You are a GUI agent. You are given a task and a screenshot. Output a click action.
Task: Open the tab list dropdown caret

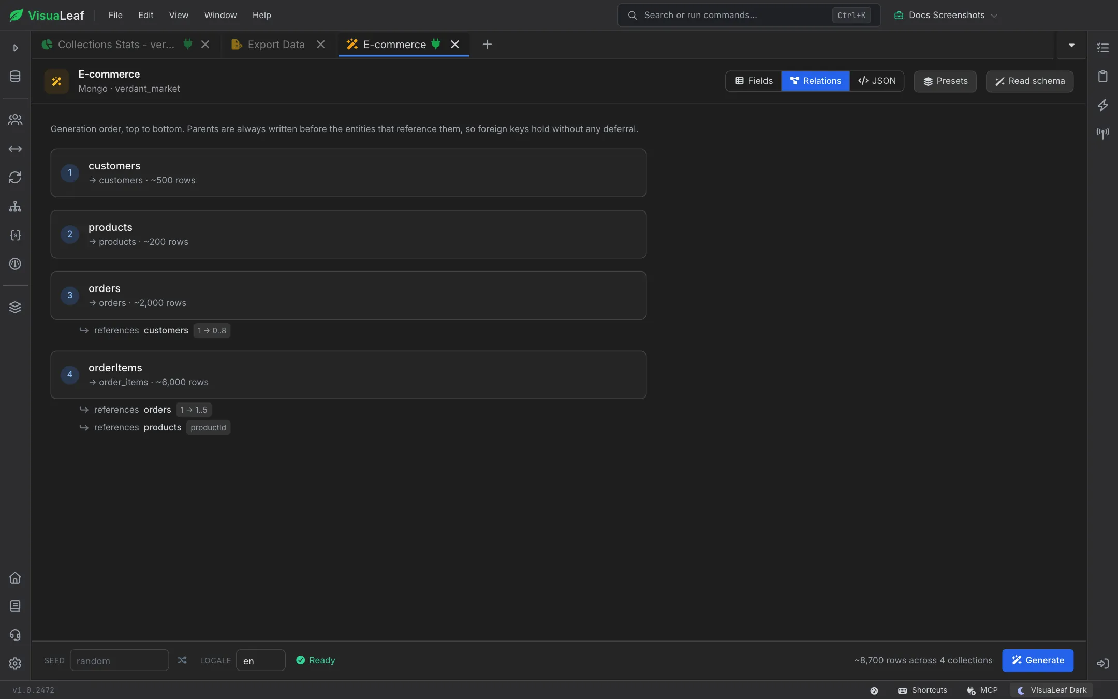(x=1071, y=45)
